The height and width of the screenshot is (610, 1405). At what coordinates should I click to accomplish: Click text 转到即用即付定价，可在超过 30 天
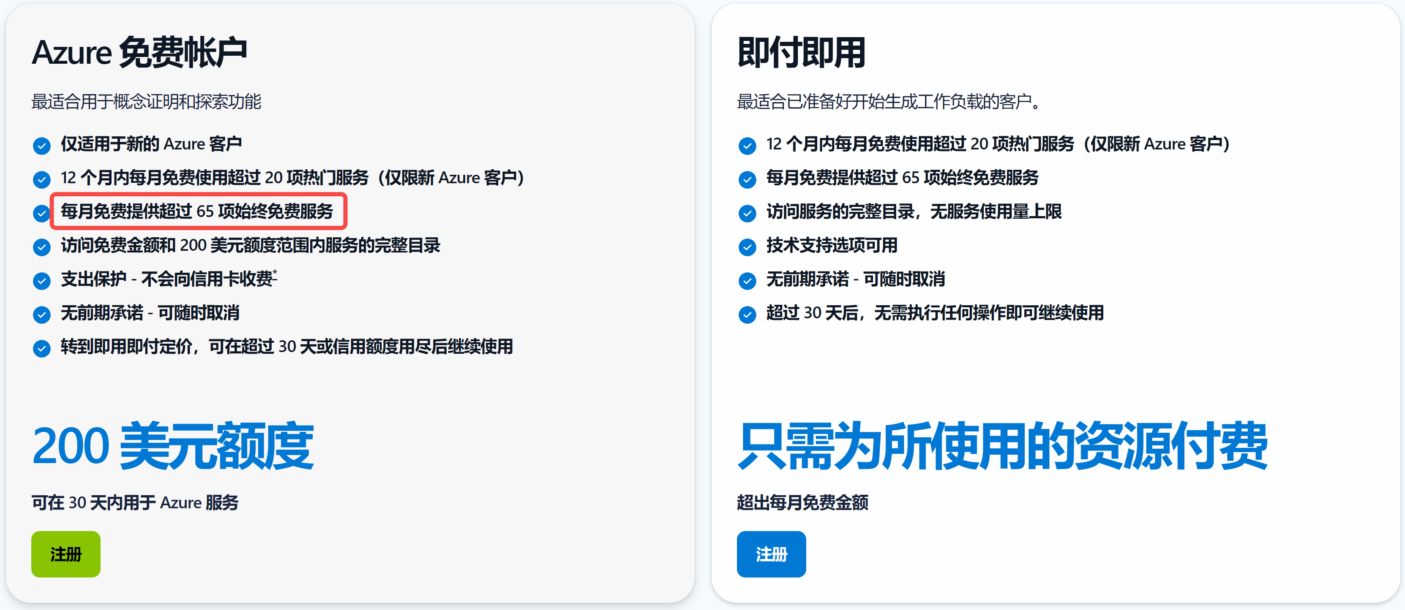tap(287, 347)
